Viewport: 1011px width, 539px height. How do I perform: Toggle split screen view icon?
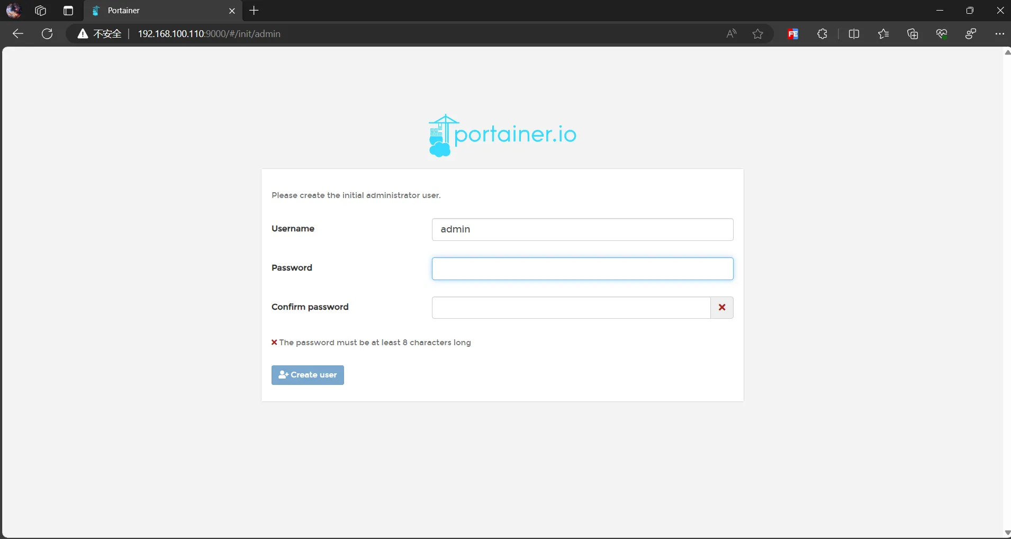[854, 34]
